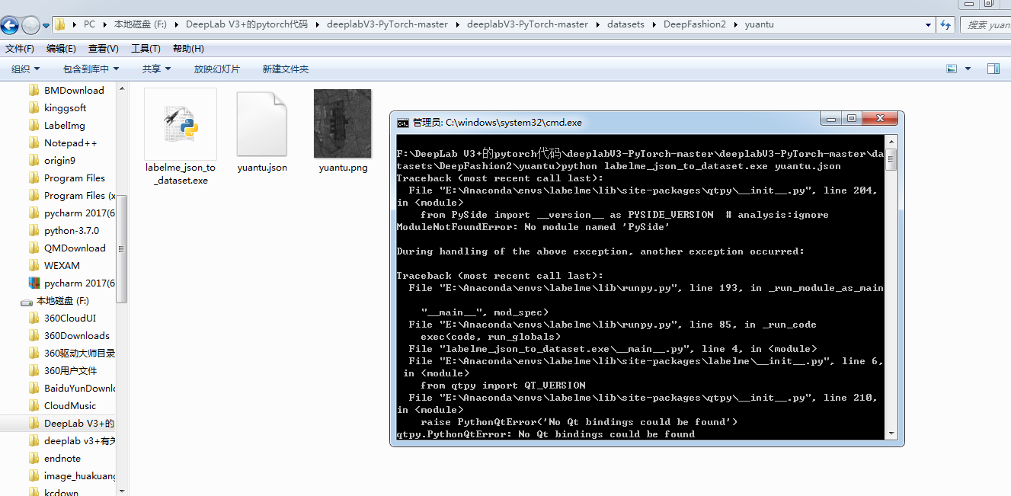Viewport: 1011px width, 496px height.
Task: Click the address bar refresh button
Action: (945, 24)
